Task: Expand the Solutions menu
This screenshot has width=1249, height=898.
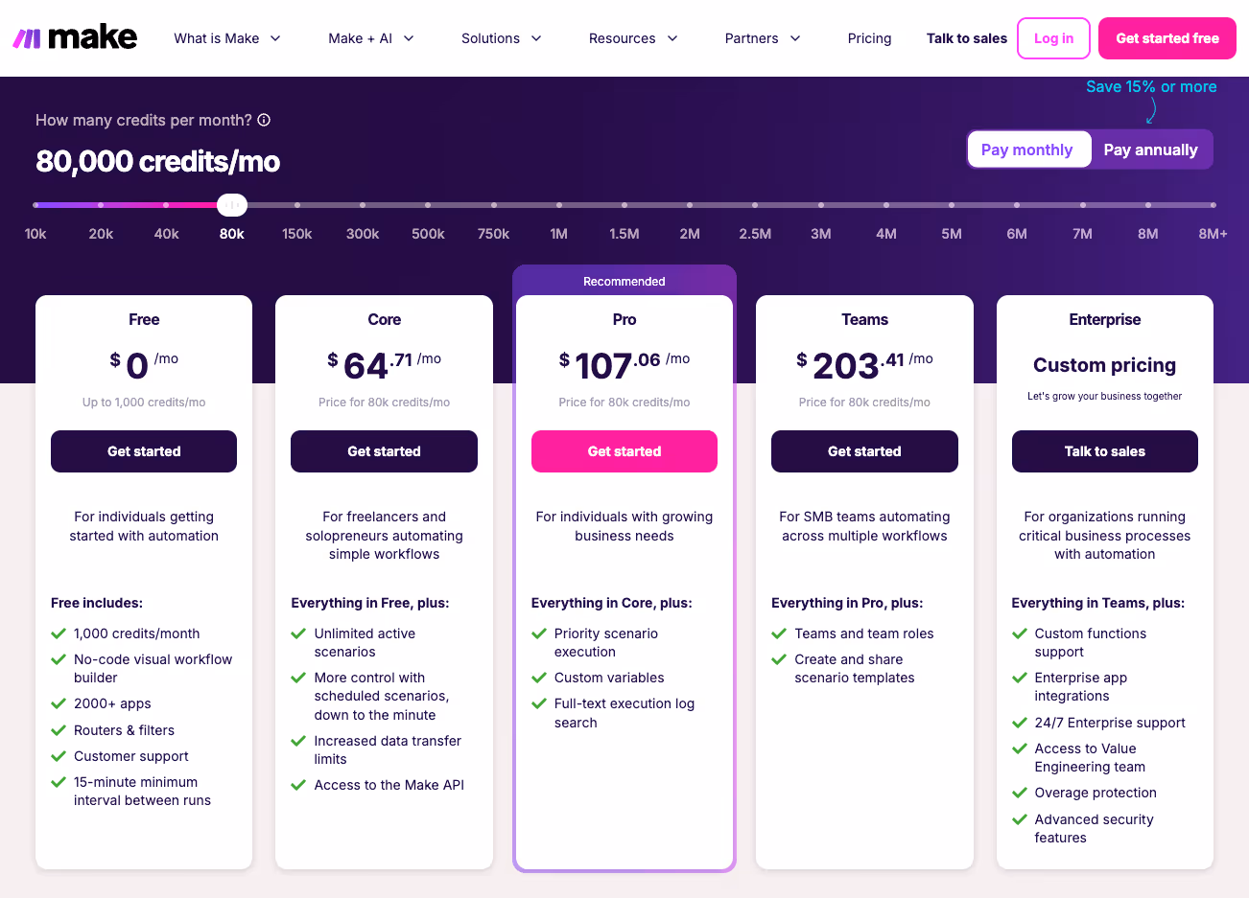Action: (x=502, y=38)
